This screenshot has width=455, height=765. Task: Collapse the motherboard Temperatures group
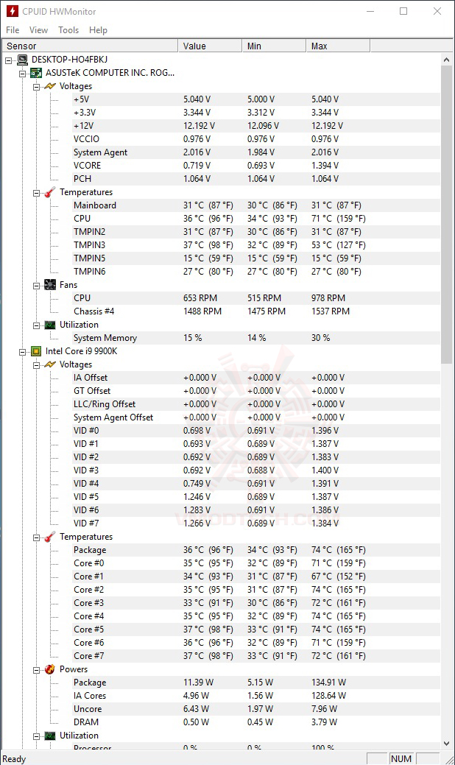36,193
